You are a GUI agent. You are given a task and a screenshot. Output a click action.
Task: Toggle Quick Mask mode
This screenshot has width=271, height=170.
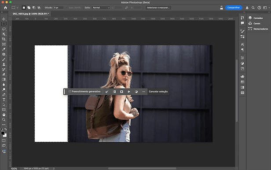coord(4,140)
